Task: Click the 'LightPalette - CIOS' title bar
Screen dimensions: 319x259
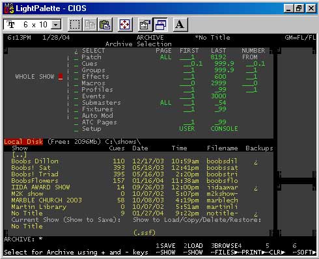Action: [159, 8]
